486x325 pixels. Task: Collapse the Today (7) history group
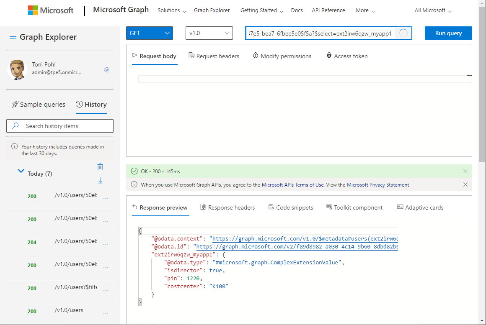click(21, 171)
